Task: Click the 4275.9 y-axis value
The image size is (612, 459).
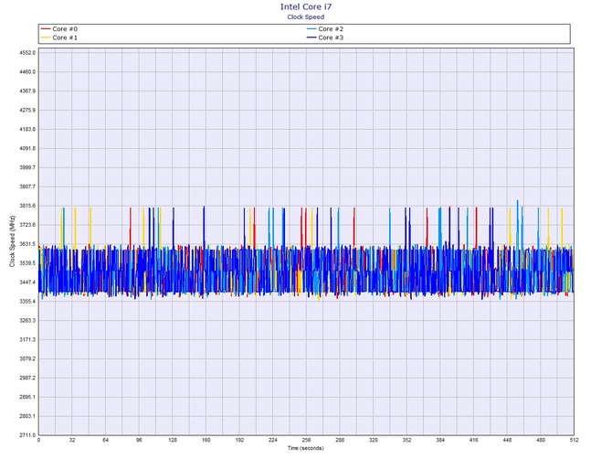Action: coord(27,110)
